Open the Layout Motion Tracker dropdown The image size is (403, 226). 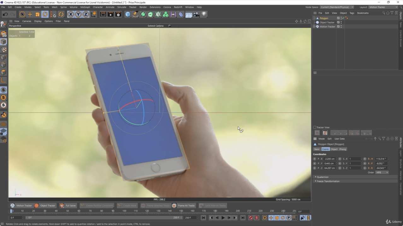click(x=383, y=7)
